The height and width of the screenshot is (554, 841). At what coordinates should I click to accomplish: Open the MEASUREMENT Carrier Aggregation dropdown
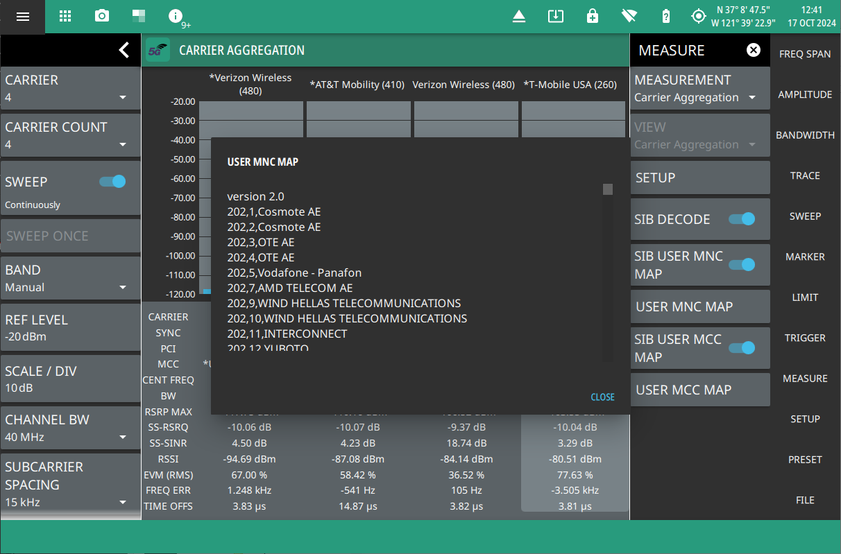(x=699, y=89)
